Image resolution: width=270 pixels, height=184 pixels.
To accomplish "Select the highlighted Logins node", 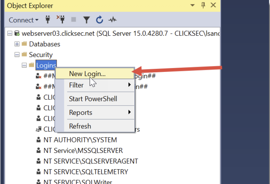I will pos(46,65).
